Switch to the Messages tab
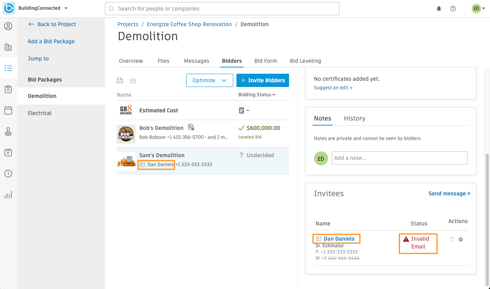This screenshot has height=289, width=490. click(x=197, y=61)
